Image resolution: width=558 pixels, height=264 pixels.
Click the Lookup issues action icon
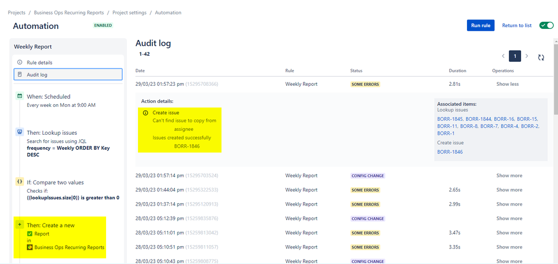20,133
